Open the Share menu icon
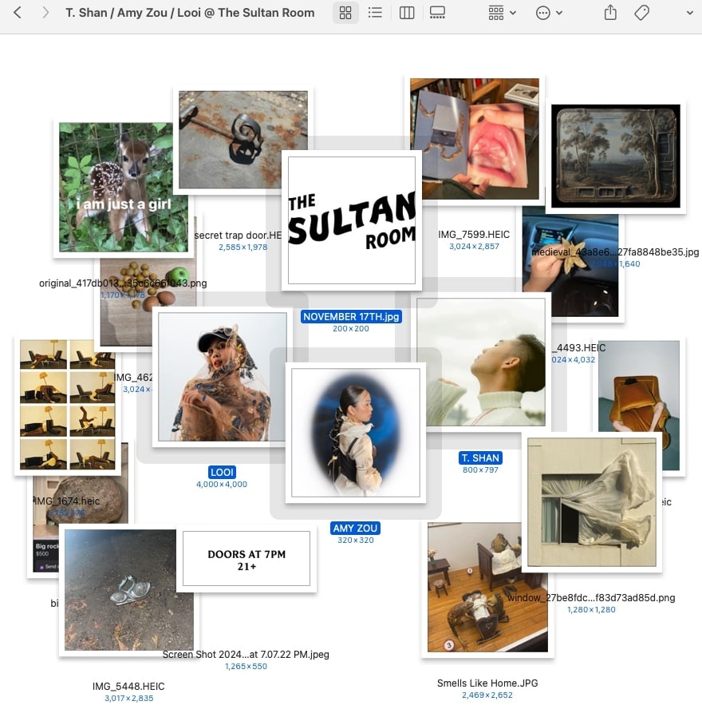Image resolution: width=702 pixels, height=709 pixels. 610,13
